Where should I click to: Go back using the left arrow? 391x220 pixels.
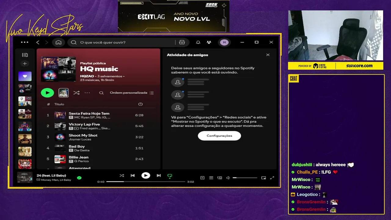(x=38, y=42)
